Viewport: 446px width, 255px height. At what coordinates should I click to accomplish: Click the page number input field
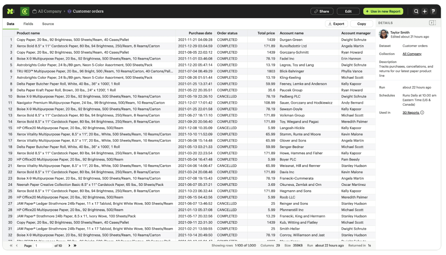[x=43, y=246]
